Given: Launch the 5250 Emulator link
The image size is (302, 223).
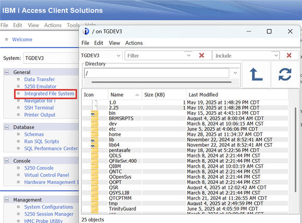Looking at the screenshot, I should [x=40, y=86].
